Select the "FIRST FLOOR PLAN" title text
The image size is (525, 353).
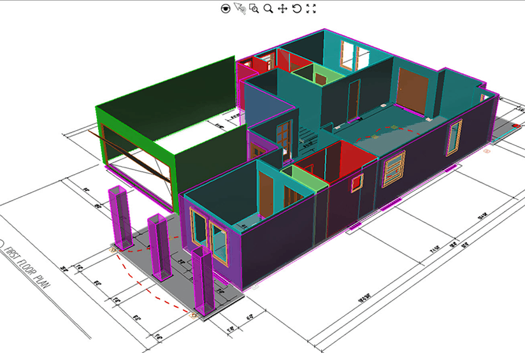(x=27, y=266)
